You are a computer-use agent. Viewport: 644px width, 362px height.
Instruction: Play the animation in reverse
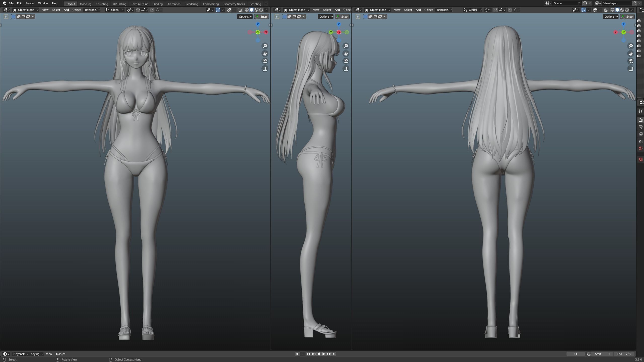(x=319, y=354)
